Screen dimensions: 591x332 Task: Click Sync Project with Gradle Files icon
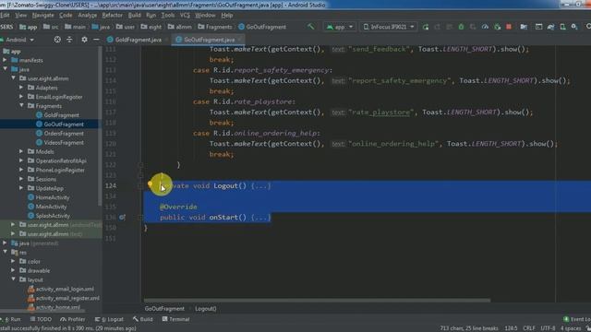tap(550, 27)
